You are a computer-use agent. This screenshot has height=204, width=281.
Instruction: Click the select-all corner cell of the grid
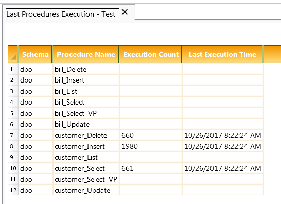[x=13, y=54]
